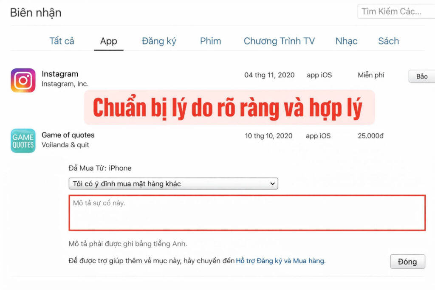
Task: Switch to the "Phim" tab
Action: coord(210,41)
